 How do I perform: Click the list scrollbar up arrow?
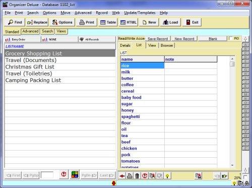(232, 59)
